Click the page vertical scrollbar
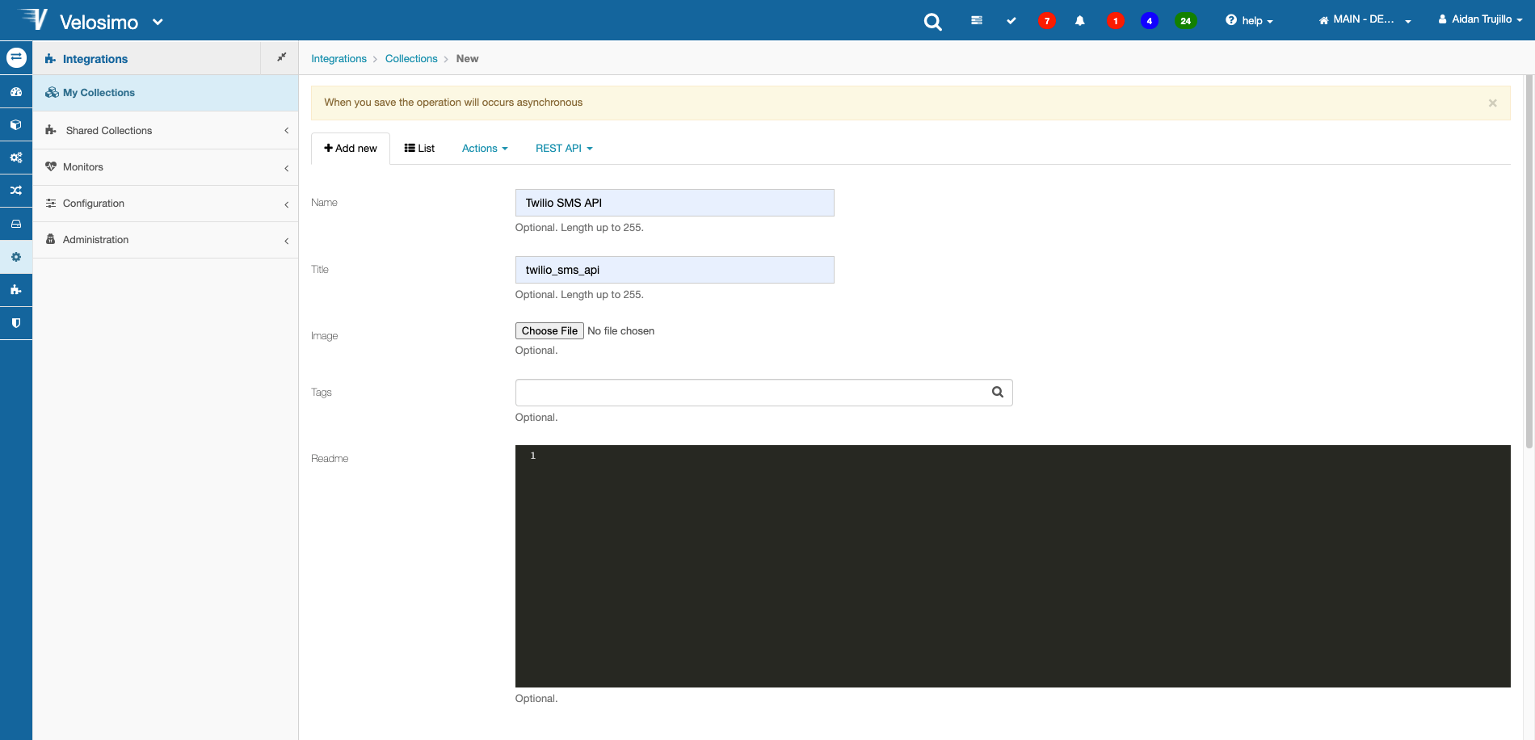 click(1529, 262)
